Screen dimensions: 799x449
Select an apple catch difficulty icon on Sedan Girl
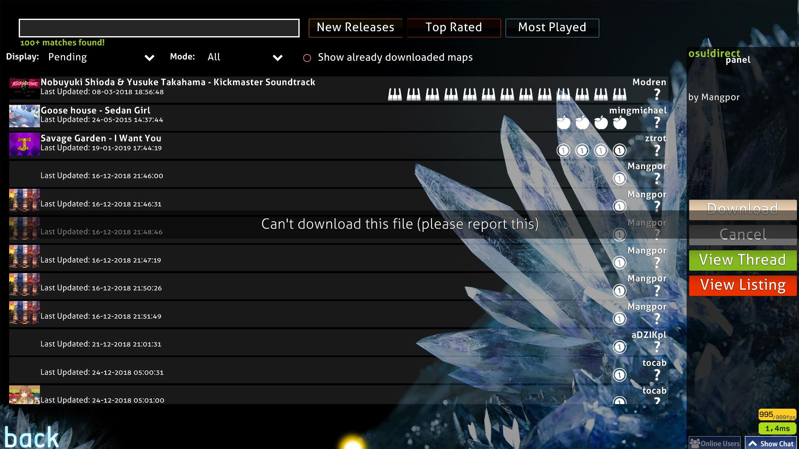coord(564,123)
